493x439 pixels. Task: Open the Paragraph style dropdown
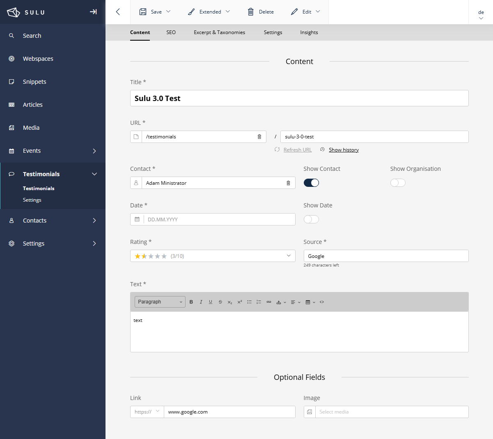(160, 302)
